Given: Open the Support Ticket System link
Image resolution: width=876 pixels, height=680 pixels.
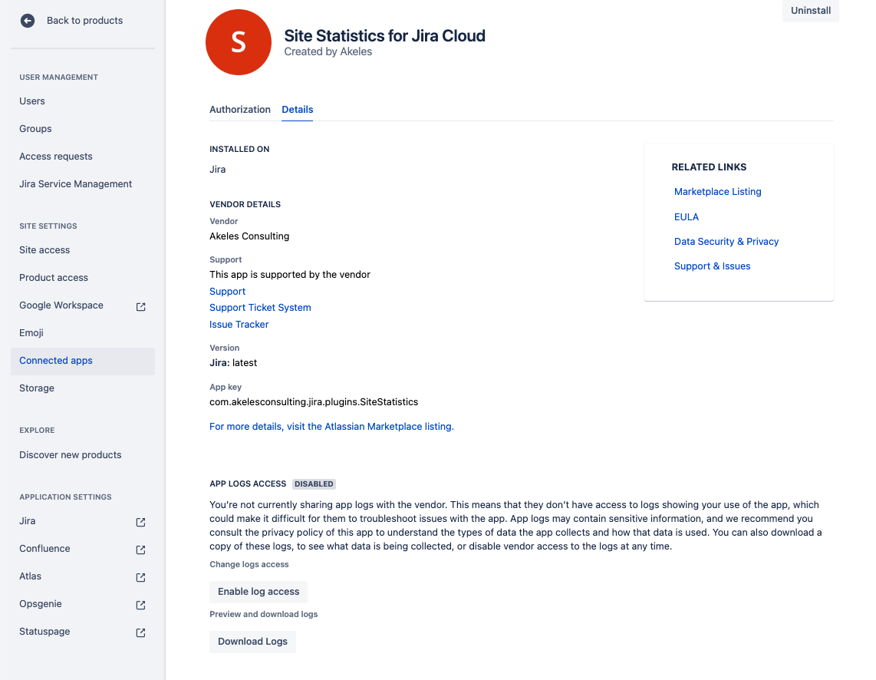Looking at the screenshot, I should click(260, 308).
